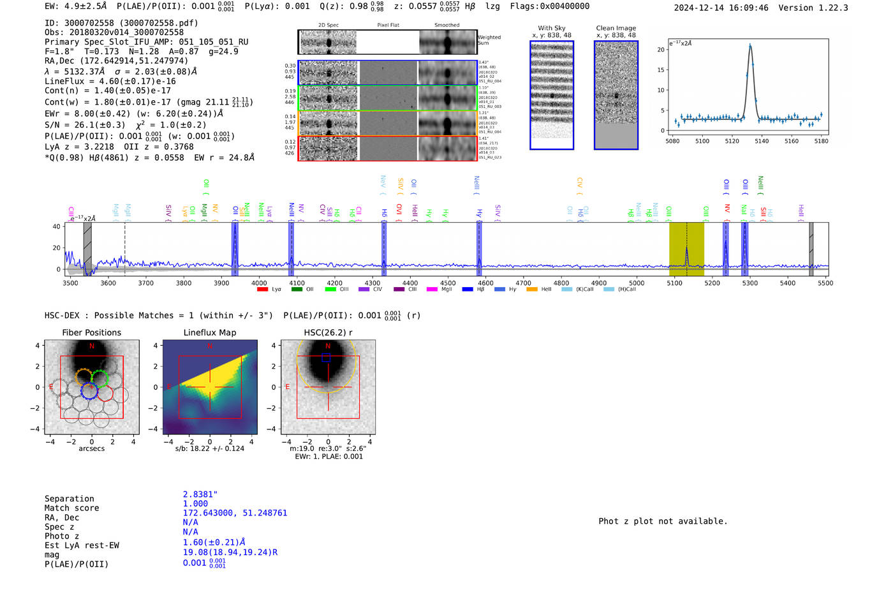Image resolution: width=893 pixels, height=608 pixels.
Task: Click Est LyA rest-EW 1.60(±0.21)Å value
Action: 214,542
